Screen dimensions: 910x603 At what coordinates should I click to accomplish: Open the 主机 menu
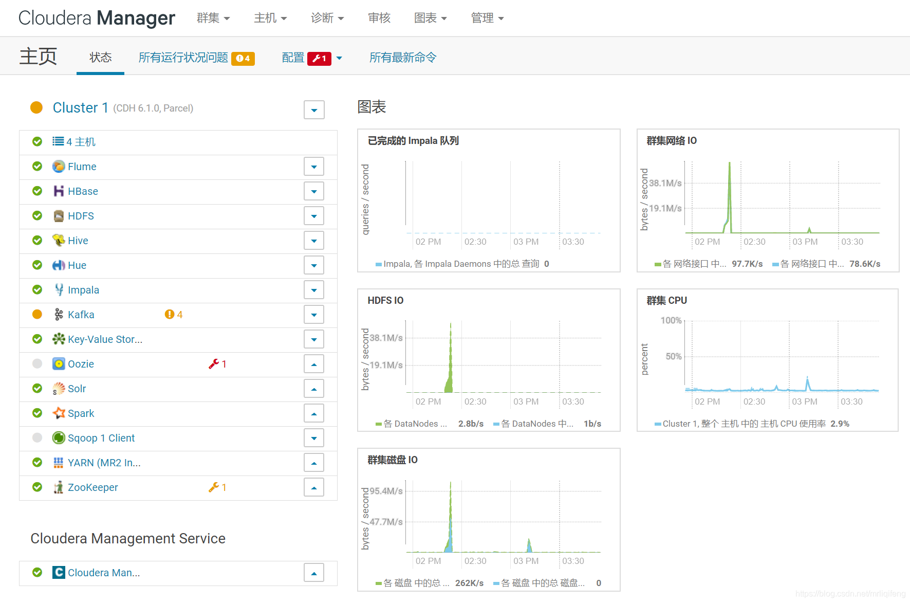270,18
